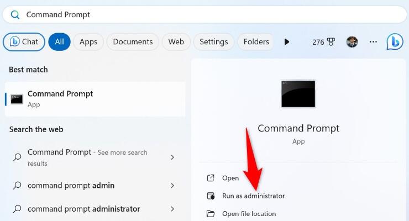Click the magnifier icon next to command prompt administrator
Image resolution: width=409 pixels, height=221 pixels.
click(17, 209)
